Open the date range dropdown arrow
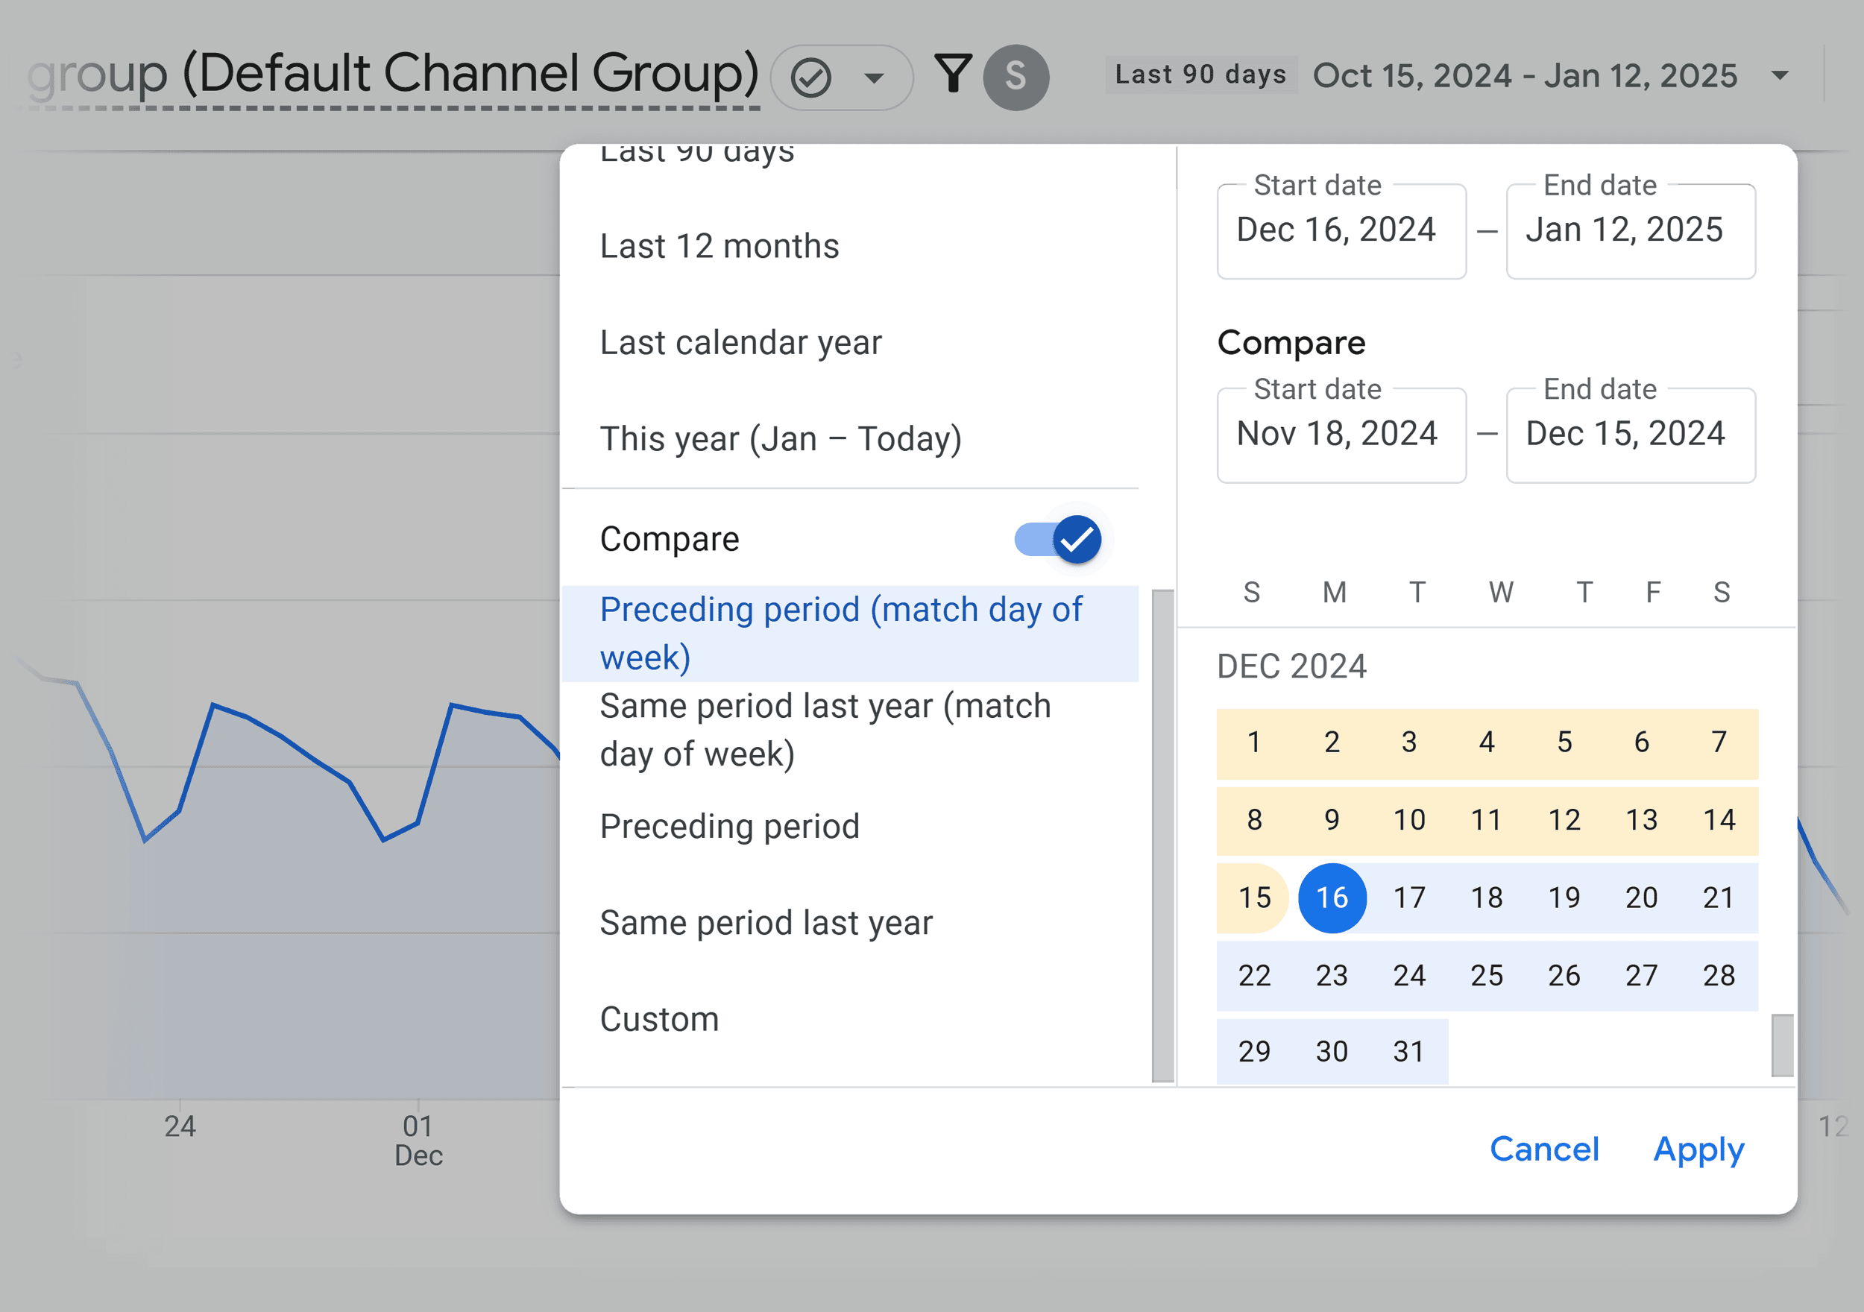This screenshot has height=1312, width=1864. tap(1780, 75)
